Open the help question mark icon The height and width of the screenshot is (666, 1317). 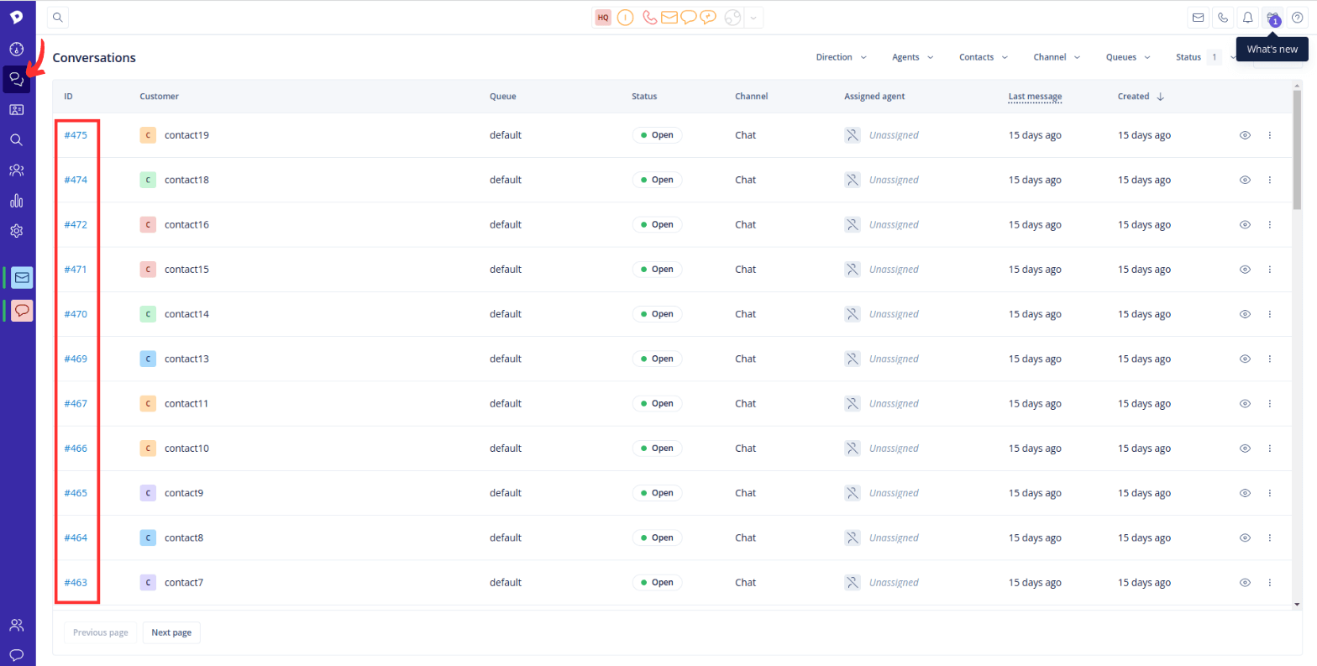pos(1297,17)
